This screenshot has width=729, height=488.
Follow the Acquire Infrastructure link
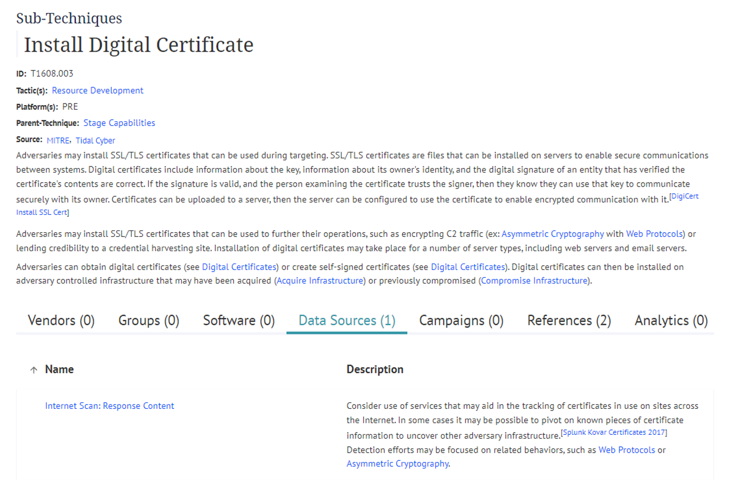(320, 280)
